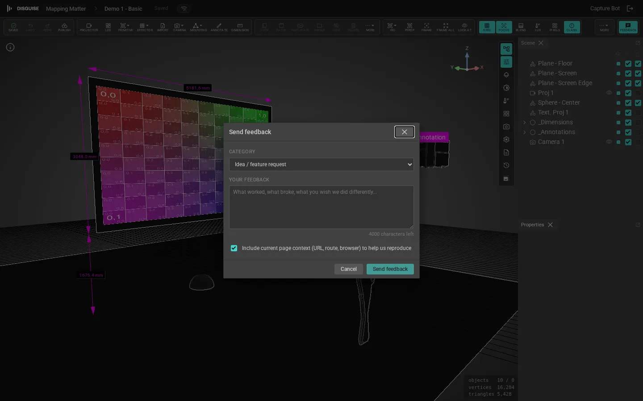Open the More dropdown left of Feedback
This screenshot has width=643, height=401.
click(604, 27)
